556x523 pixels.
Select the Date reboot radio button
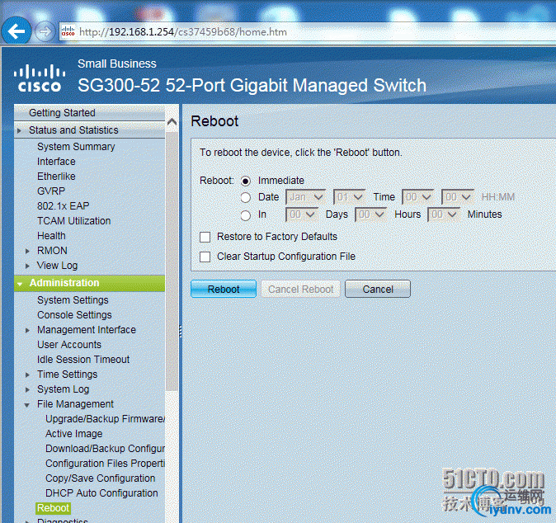pos(245,197)
